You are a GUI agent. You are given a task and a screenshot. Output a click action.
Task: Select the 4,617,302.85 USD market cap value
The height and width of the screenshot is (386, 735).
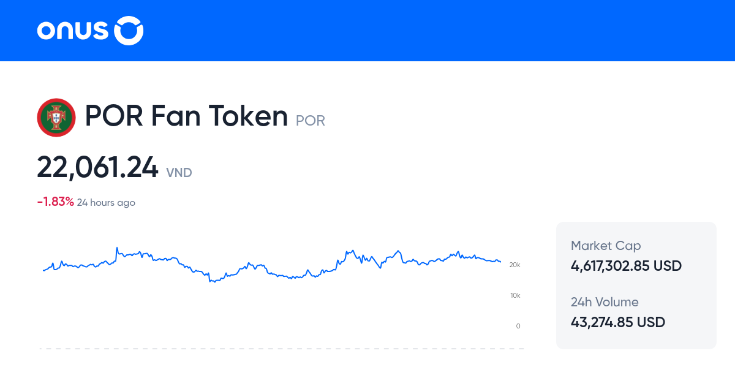[x=626, y=266]
